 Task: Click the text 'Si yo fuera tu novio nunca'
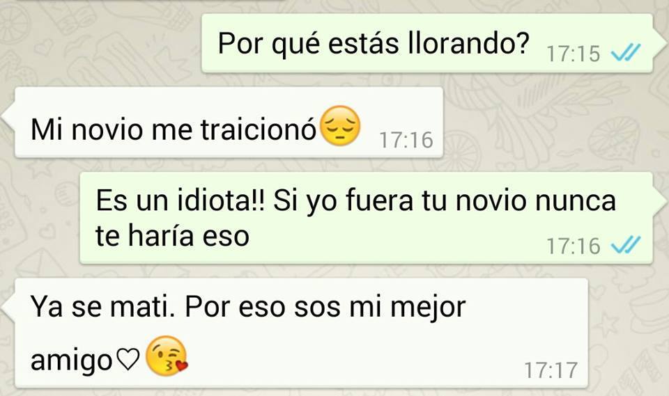point(445,200)
